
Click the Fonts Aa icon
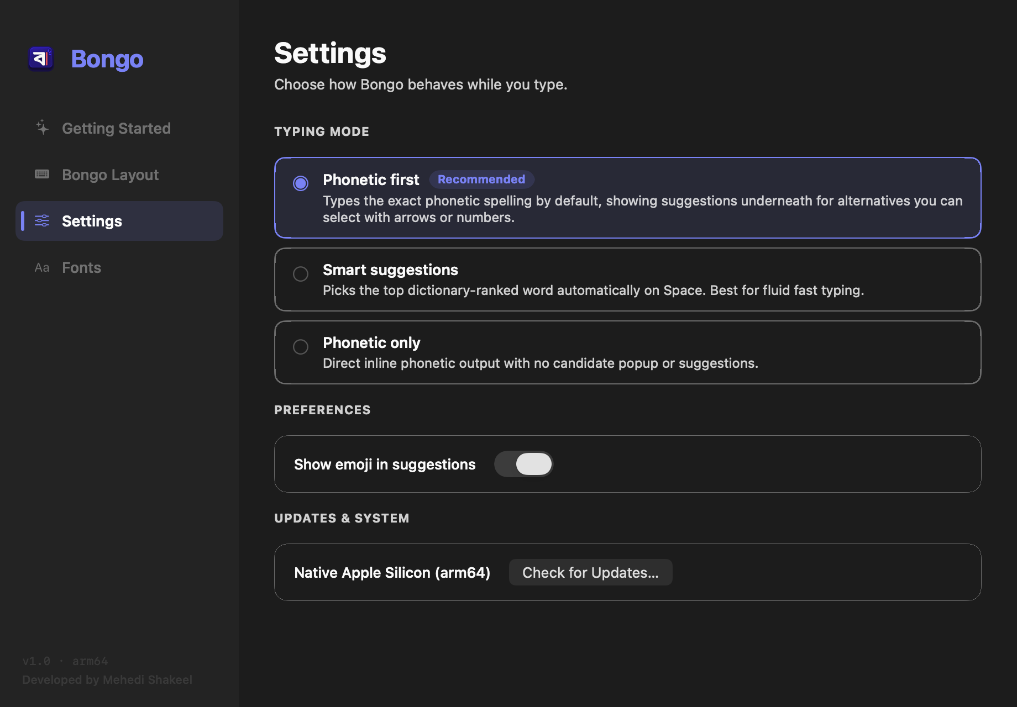pos(42,268)
